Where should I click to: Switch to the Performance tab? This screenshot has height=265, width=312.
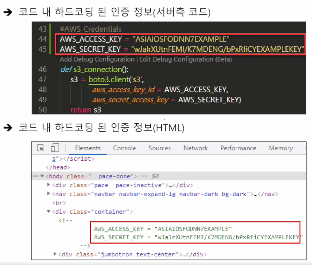pyautogui.click(x=238, y=148)
